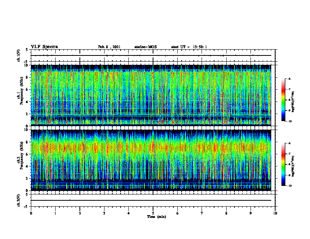Click the "ch.1(V)" voltage axis label

point(18,55)
